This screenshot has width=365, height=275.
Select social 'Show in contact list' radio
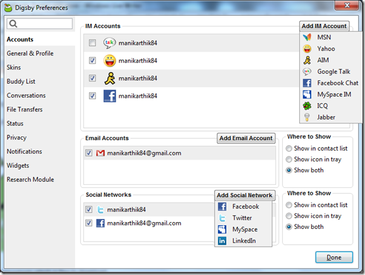click(x=289, y=205)
